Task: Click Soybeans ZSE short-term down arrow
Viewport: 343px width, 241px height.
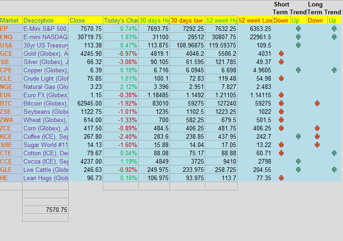Action: tap(281, 112)
